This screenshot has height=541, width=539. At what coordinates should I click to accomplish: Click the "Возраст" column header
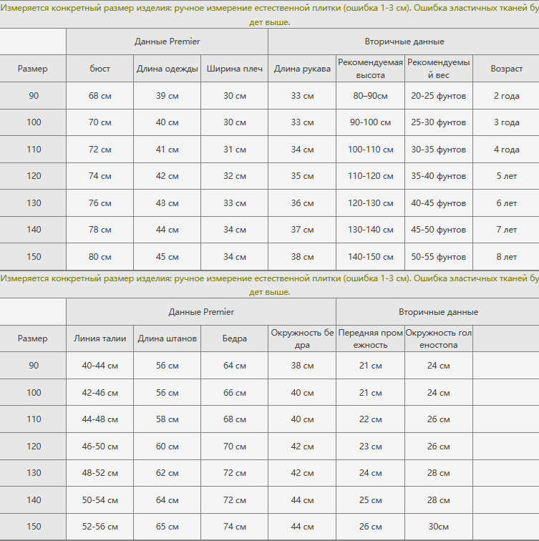[x=506, y=69]
